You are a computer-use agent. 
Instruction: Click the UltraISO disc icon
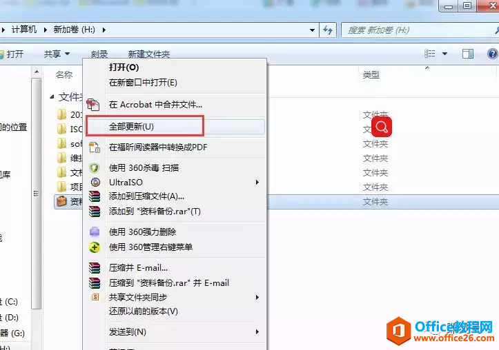click(95, 183)
